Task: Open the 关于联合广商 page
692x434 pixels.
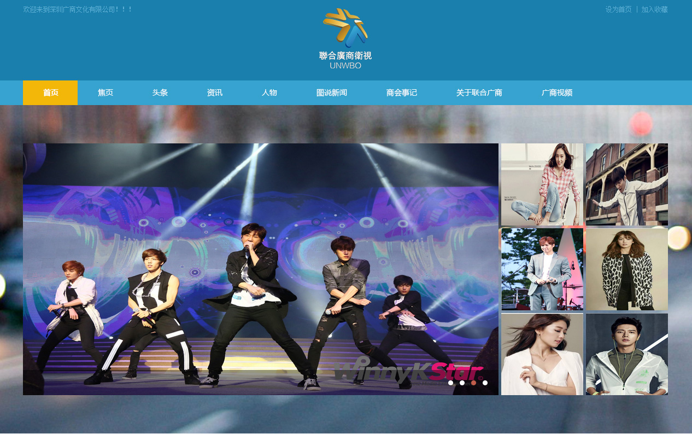Action: tap(479, 92)
